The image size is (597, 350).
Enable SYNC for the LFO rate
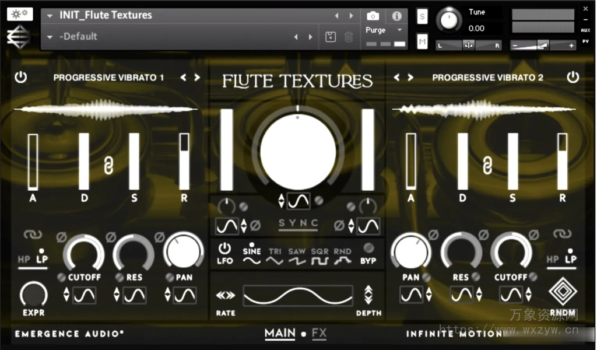[298, 223]
